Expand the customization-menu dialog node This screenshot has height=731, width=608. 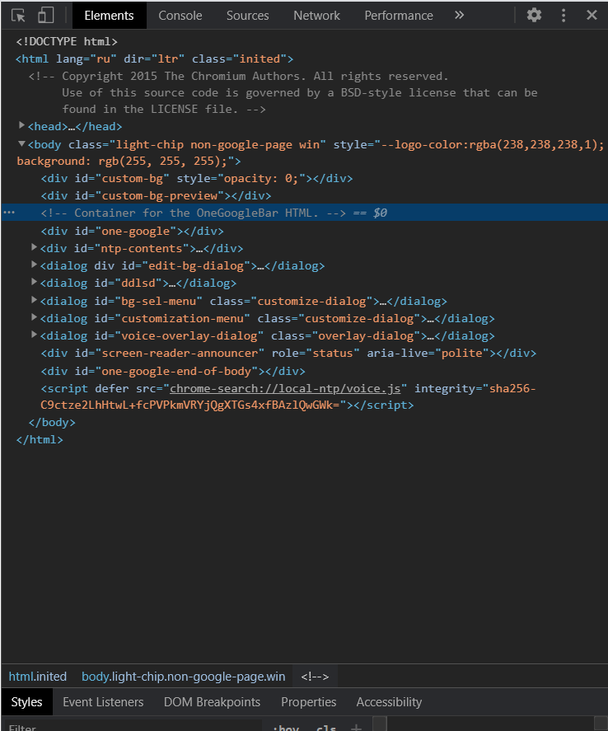point(35,318)
